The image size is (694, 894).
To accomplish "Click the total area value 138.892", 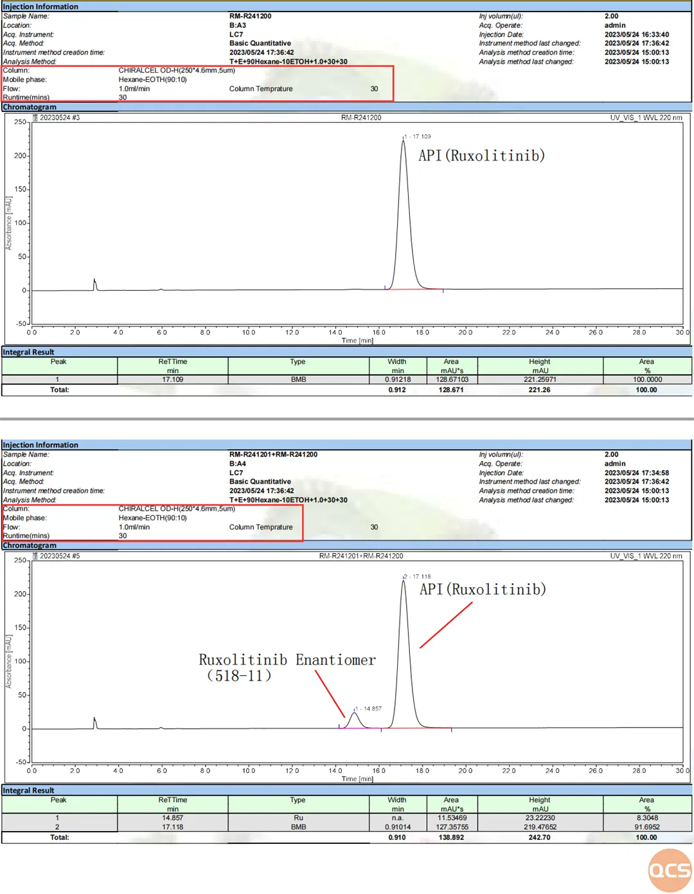I will 451,837.
